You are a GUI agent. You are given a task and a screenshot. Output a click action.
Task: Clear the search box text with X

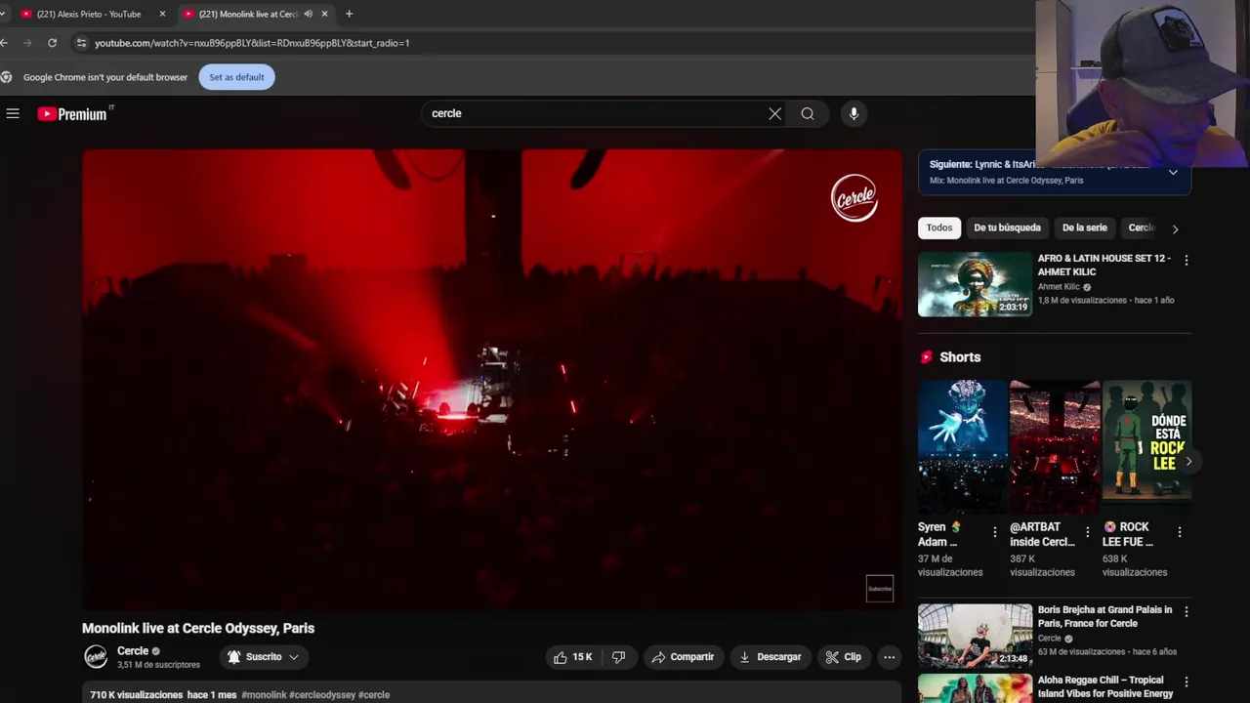coord(774,113)
